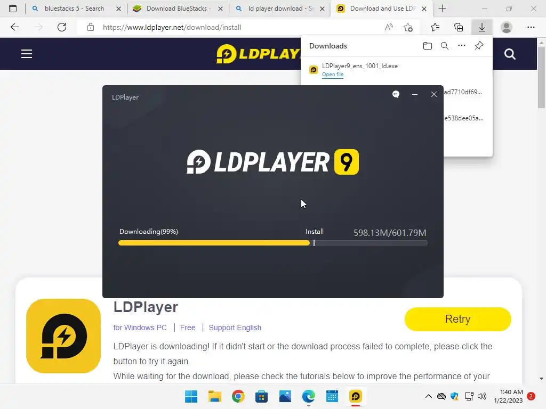This screenshot has width=546, height=409.
Task: Click the for Windows PC link
Action: tap(140, 328)
